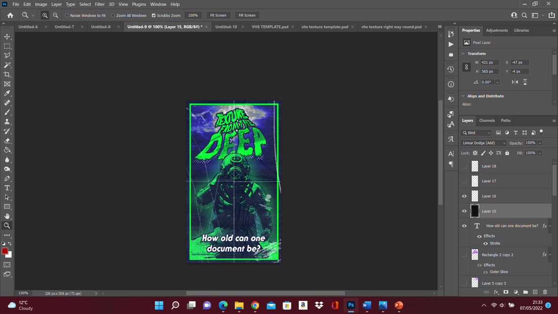Show Layer 17 visibility box
The width and height of the screenshot is (558, 314).
[464, 181]
